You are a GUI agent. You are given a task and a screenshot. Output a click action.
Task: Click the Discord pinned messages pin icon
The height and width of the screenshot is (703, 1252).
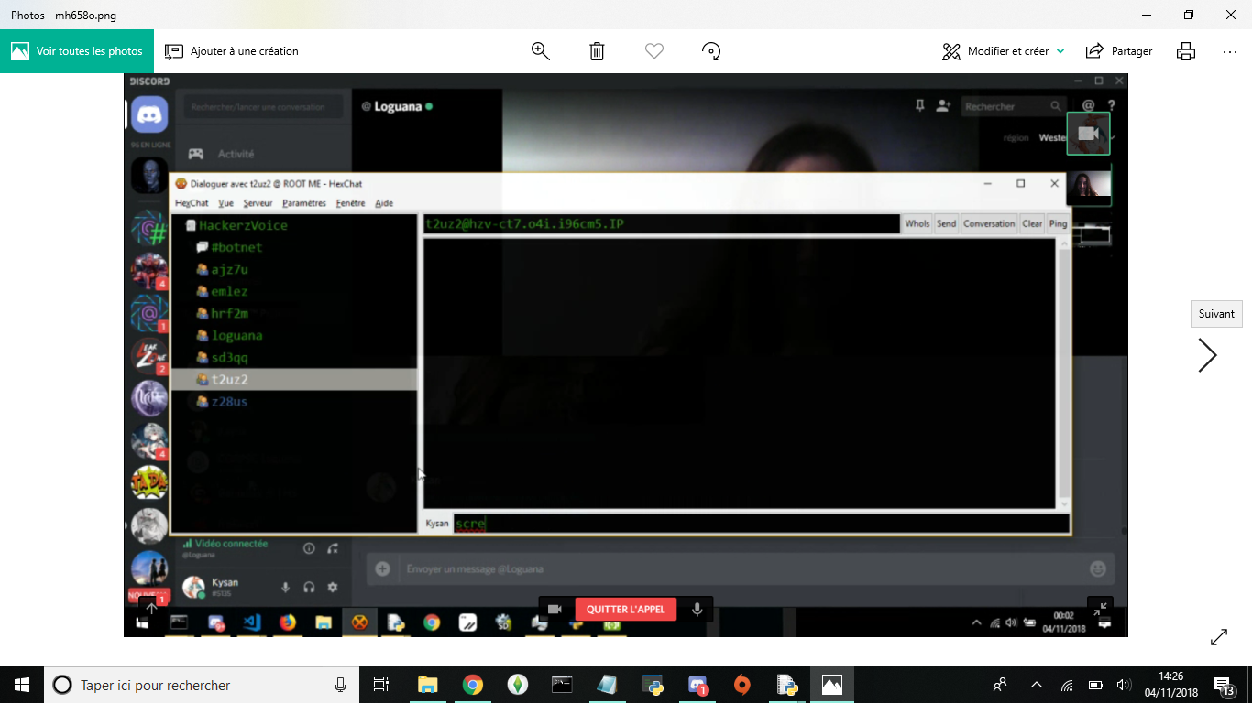coord(919,106)
